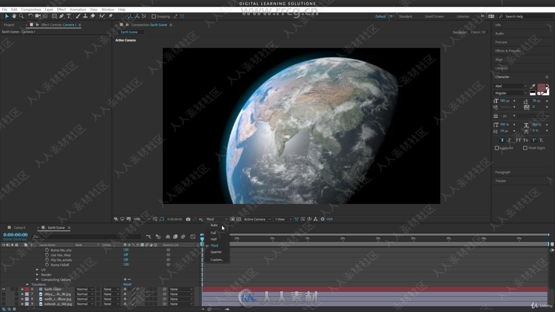Select the Standard workspace
This screenshot has height=312, width=555.
pyautogui.click(x=405, y=16)
